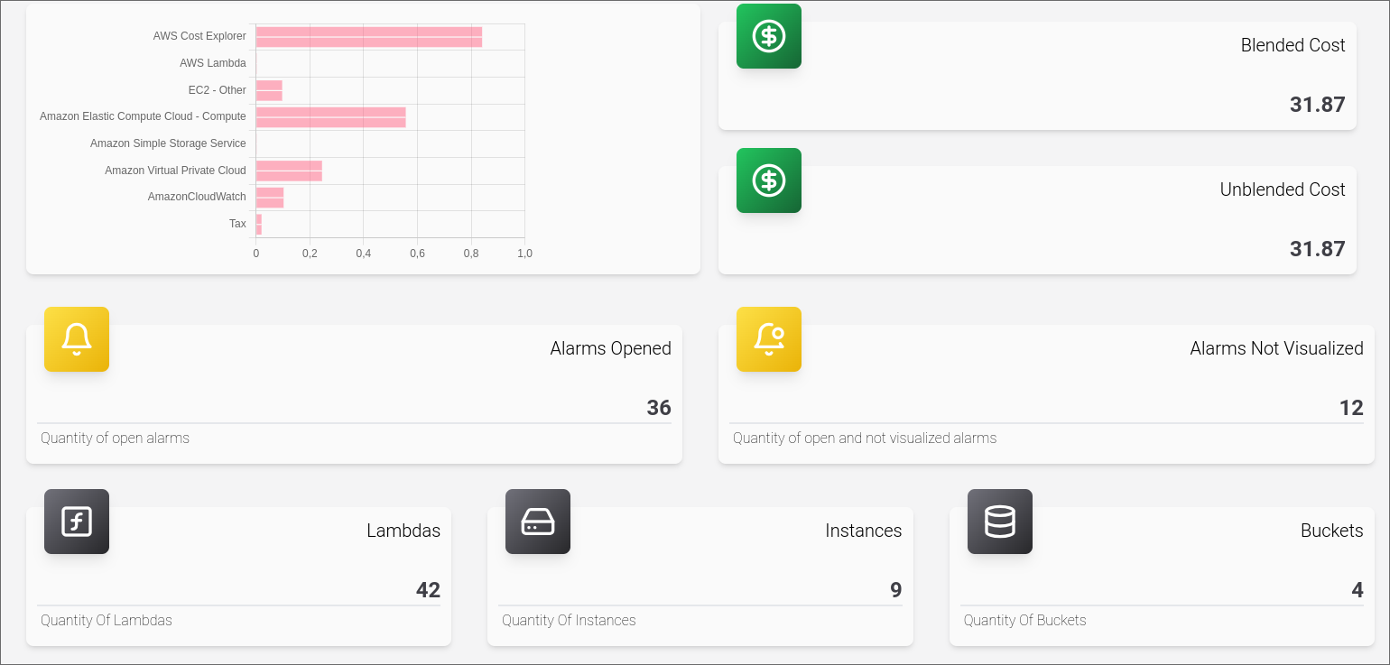Click the Tax axis label
This screenshot has height=665, width=1390.
[237, 224]
